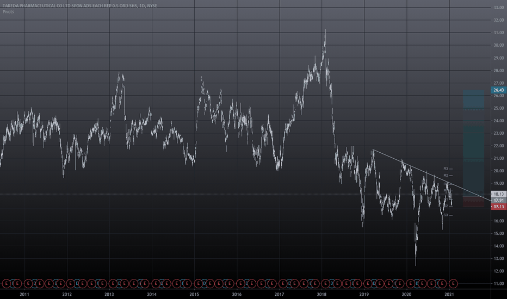Select the Pivots indicator label
The width and height of the screenshot is (507, 299).
(8, 11)
